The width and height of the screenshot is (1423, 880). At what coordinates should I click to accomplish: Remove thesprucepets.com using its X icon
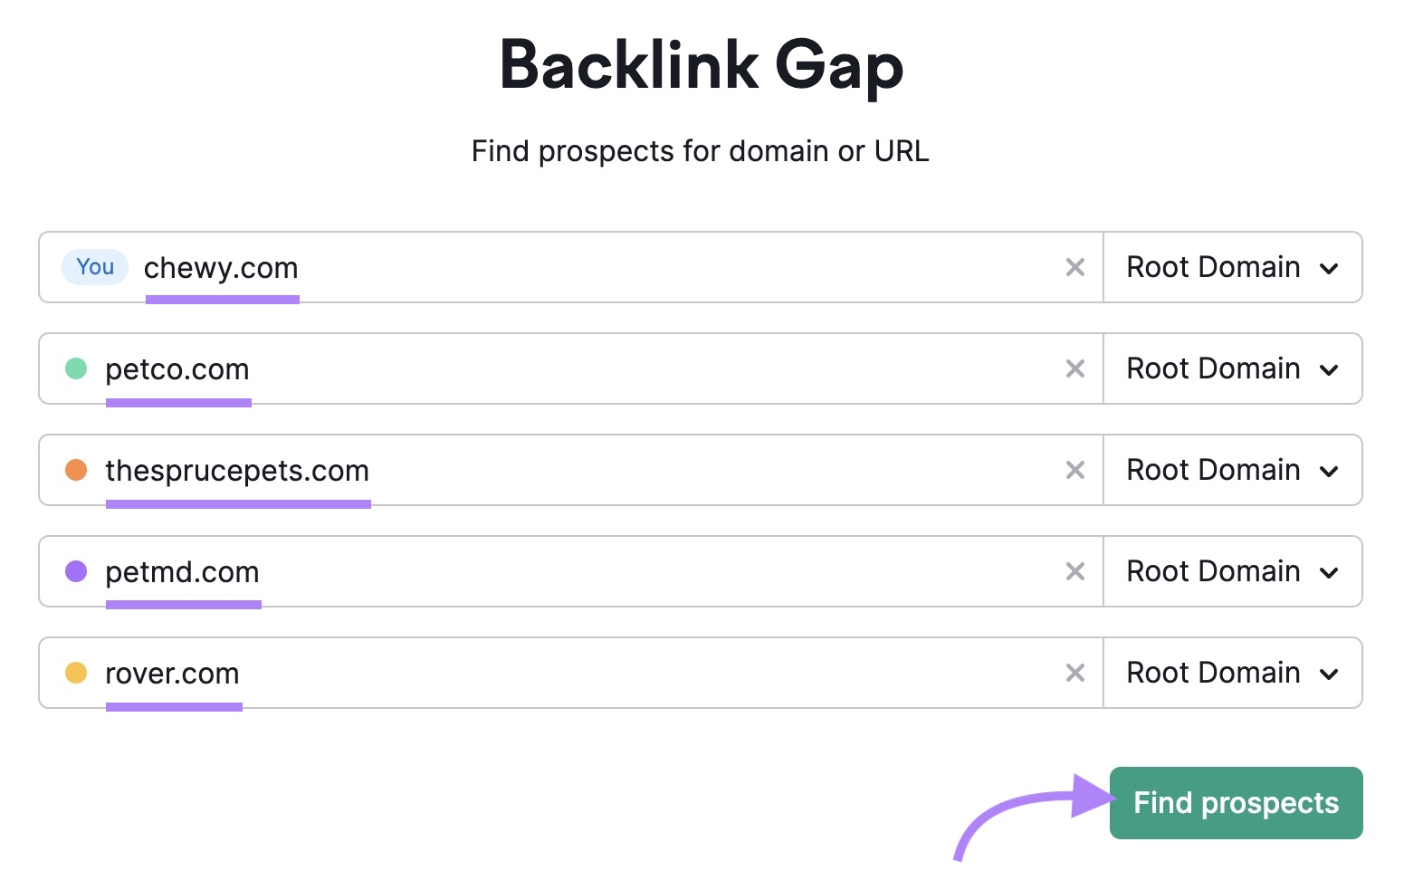click(1075, 470)
